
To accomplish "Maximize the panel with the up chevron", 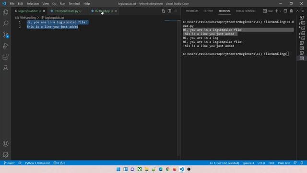I will coord(297,11).
